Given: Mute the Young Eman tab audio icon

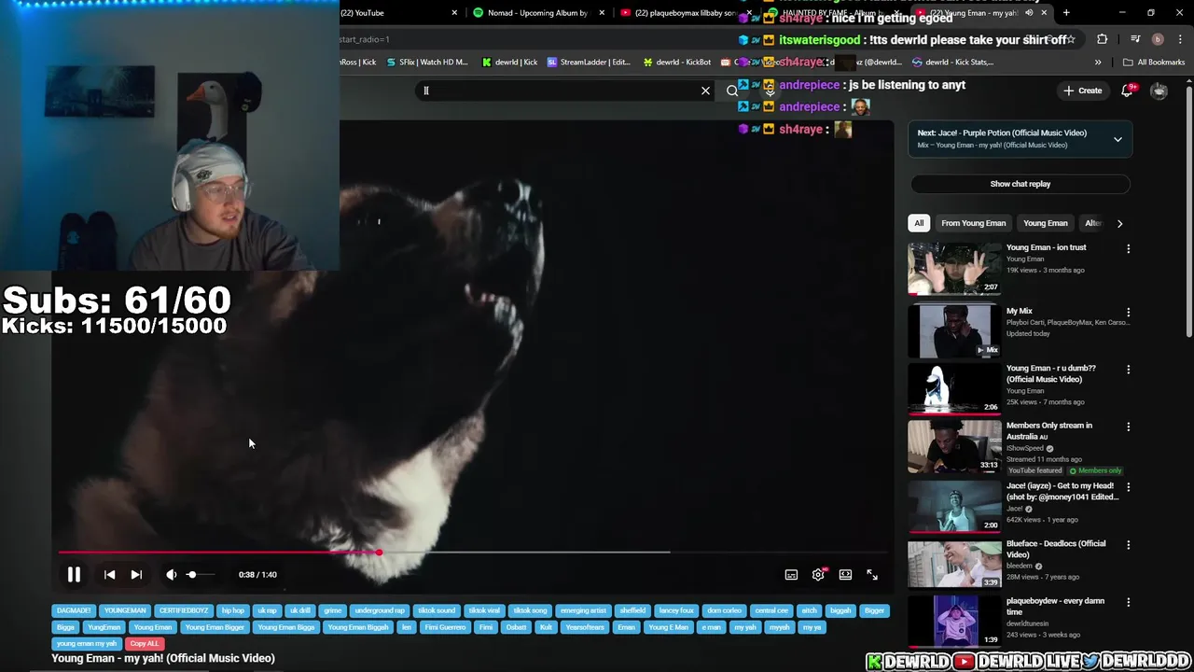Looking at the screenshot, I should point(1030,13).
